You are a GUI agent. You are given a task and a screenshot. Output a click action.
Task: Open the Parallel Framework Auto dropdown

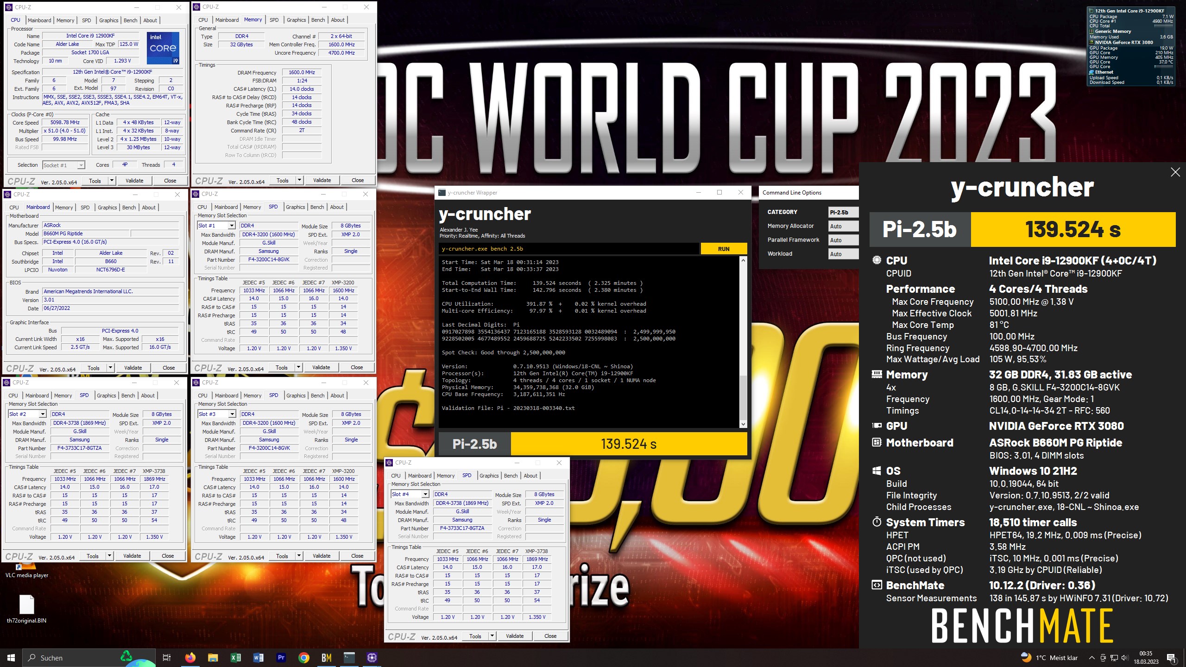843,240
